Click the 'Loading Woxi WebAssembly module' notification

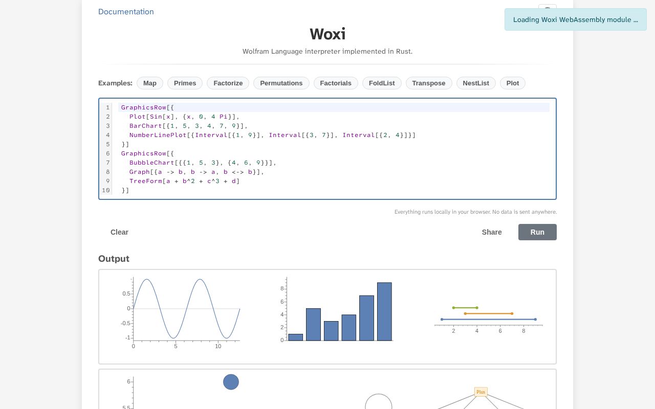pos(576,19)
